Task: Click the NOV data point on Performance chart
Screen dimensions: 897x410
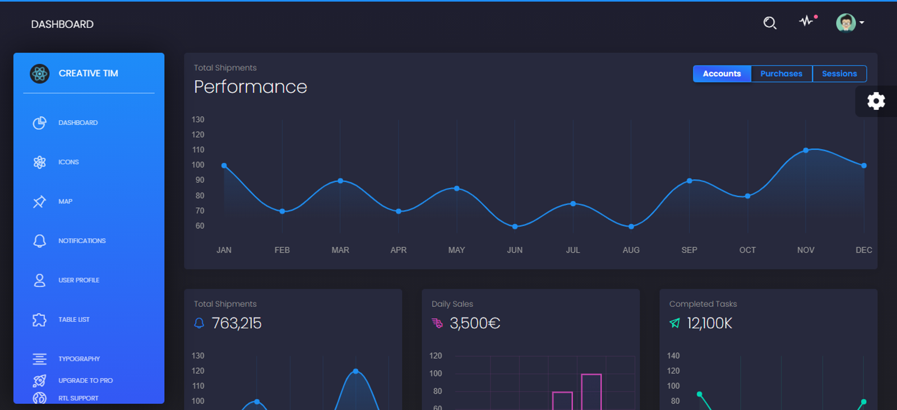Action: pos(806,150)
